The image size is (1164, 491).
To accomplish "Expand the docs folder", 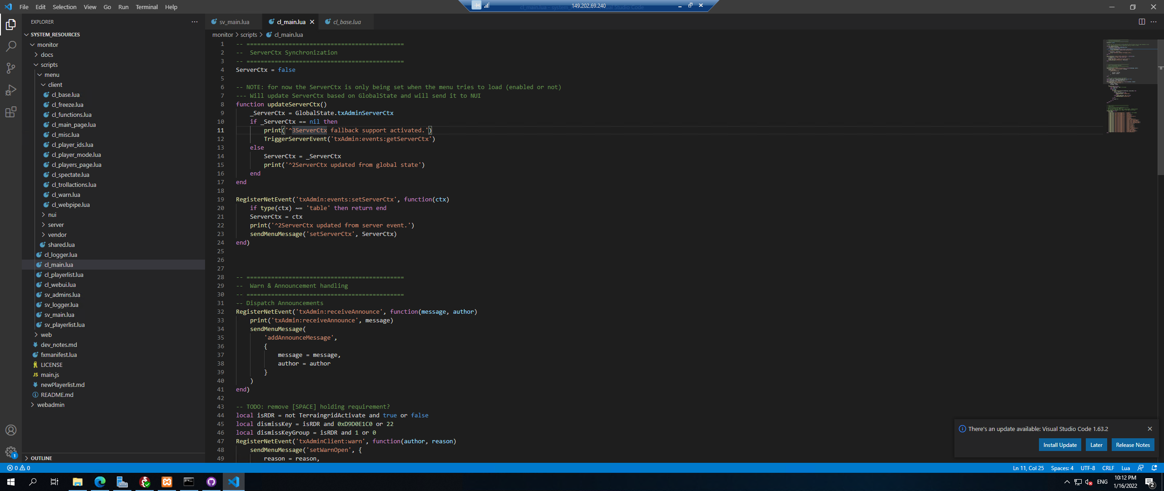I will coord(47,55).
